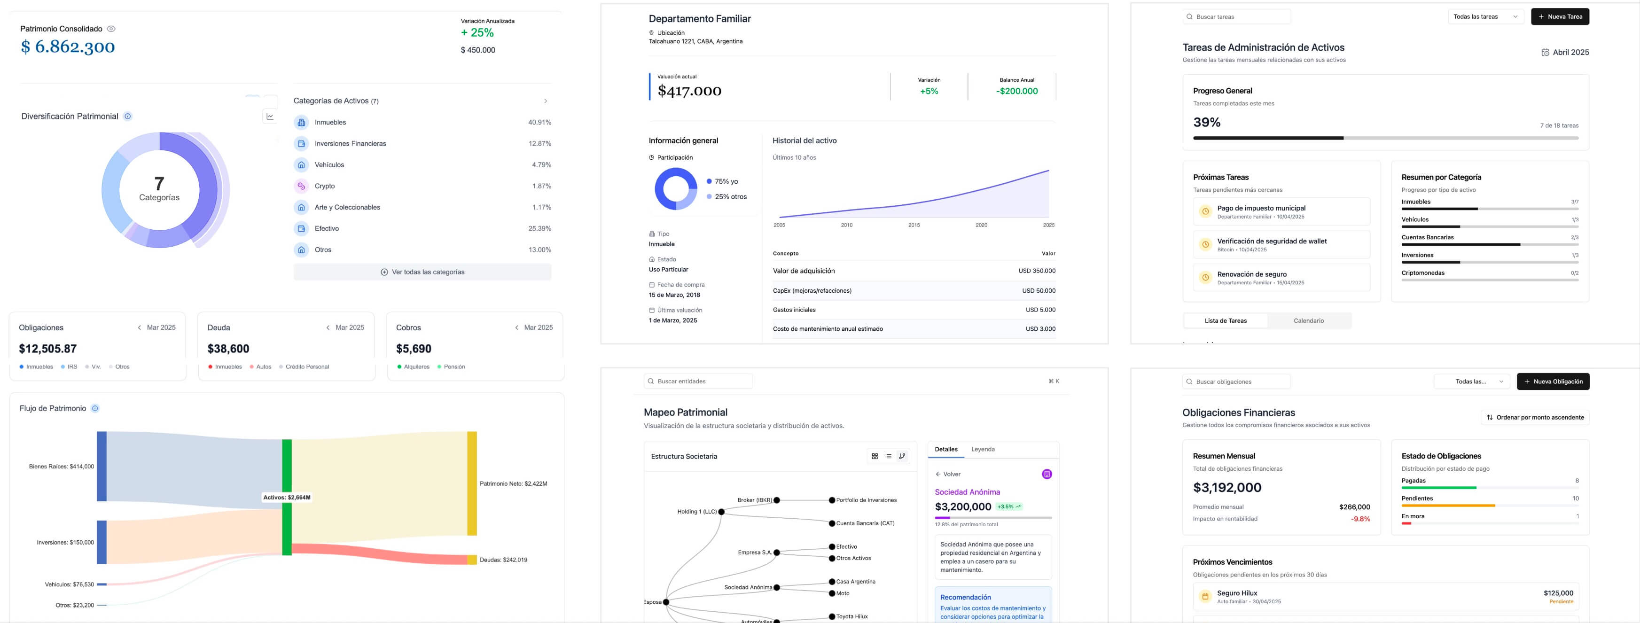
Task: Expand Categorías de Activos chevron arrow
Action: point(546,101)
